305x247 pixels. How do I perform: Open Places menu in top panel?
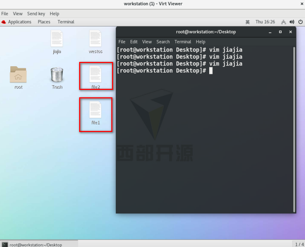44,22
